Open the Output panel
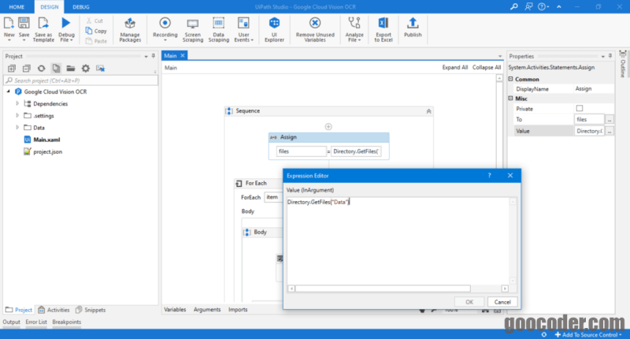This screenshot has width=630, height=339. coord(11,322)
